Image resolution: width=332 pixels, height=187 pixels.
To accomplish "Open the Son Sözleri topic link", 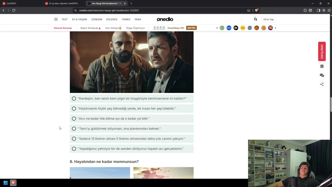I will (x=113, y=28).
